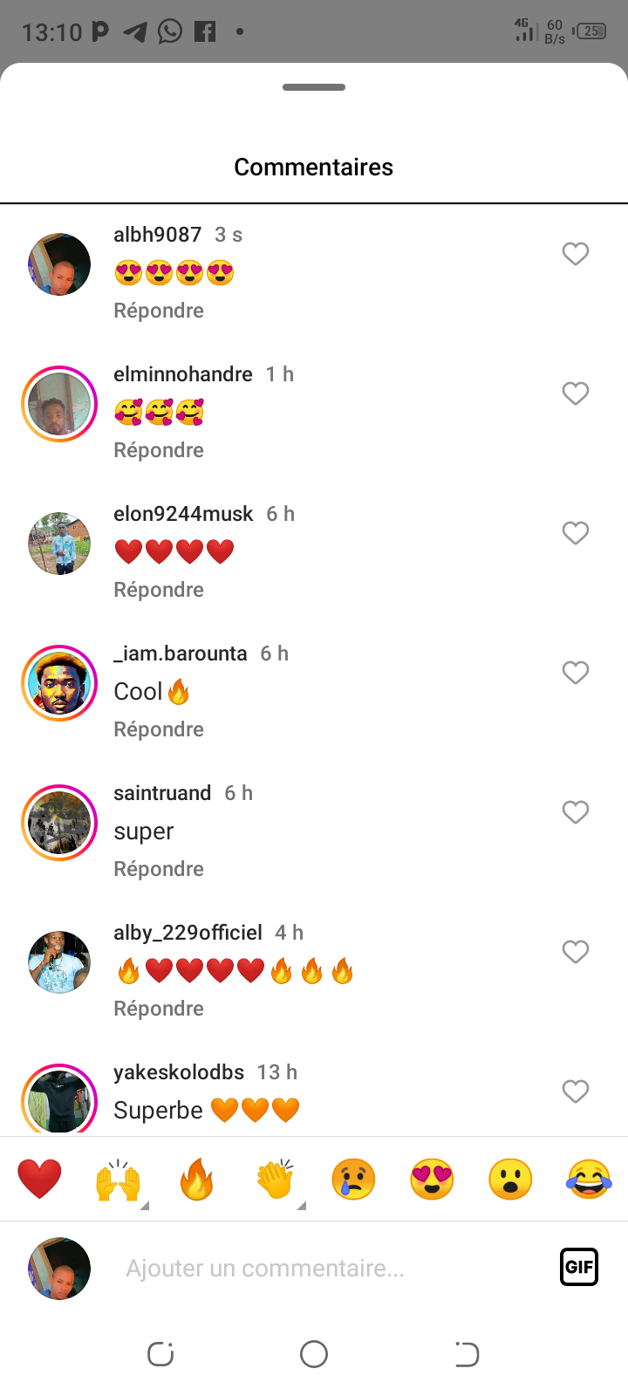Insert surprised face emoji
Image resolution: width=628 pixels, height=1396 pixels.
point(510,1180)
